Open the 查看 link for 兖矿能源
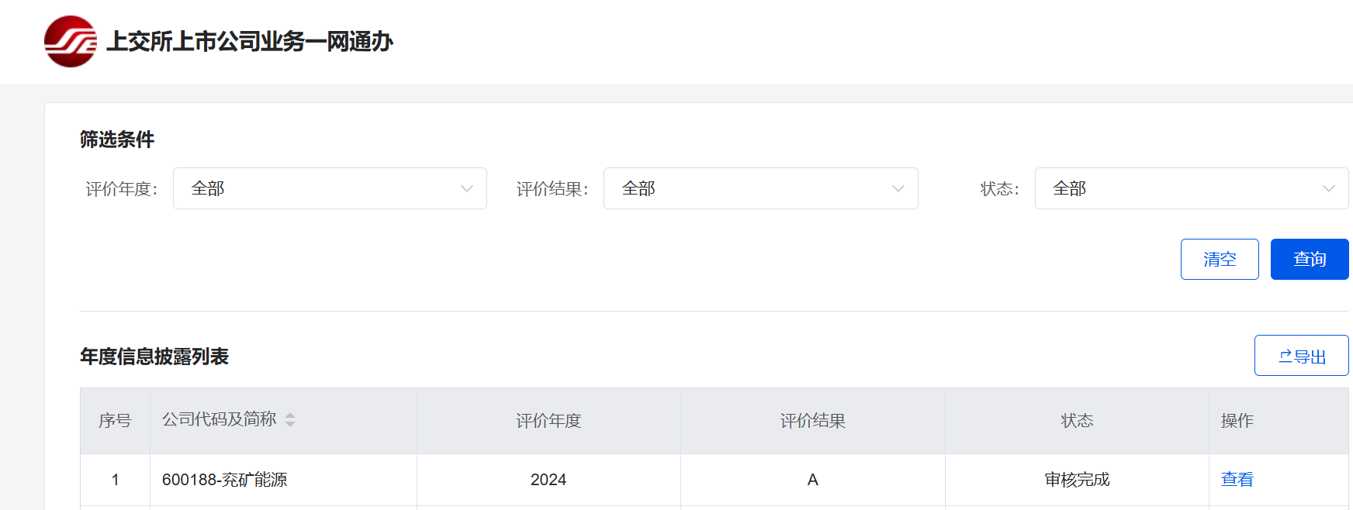This screenshot has width=1353, height=510. tap(1237, 480)
